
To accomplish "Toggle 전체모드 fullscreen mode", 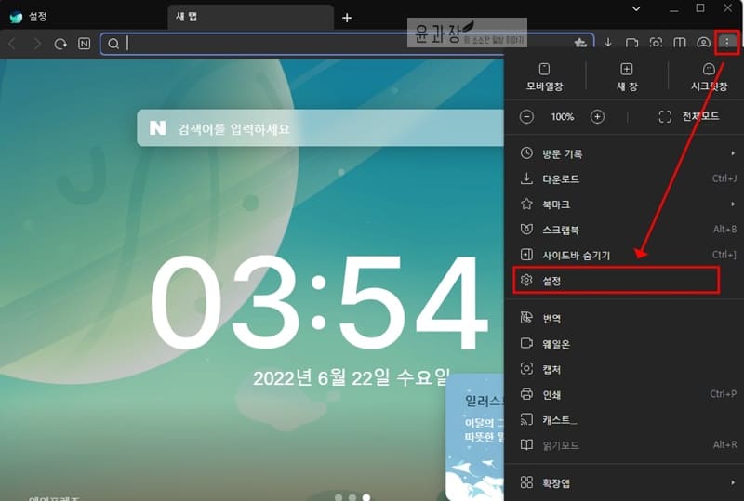I will coord(688,117).
